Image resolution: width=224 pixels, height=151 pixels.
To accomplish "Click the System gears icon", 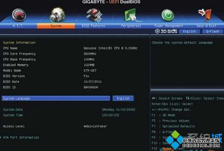I will (57, 15).
